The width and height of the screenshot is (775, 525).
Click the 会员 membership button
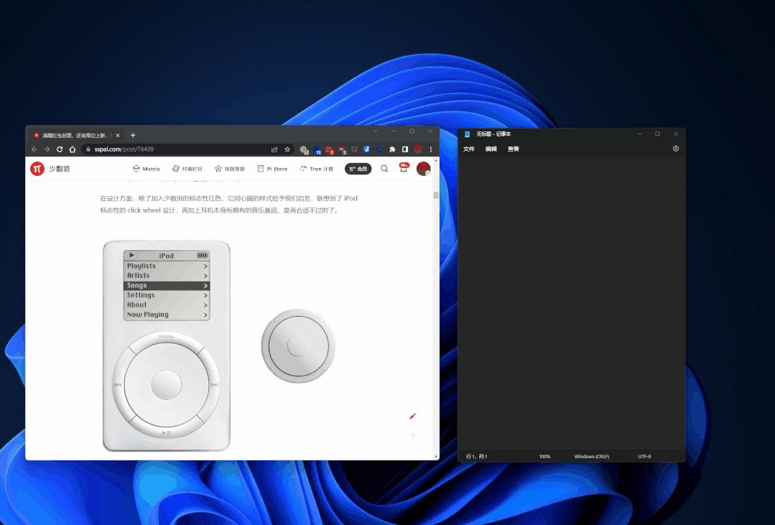[358, 169]
